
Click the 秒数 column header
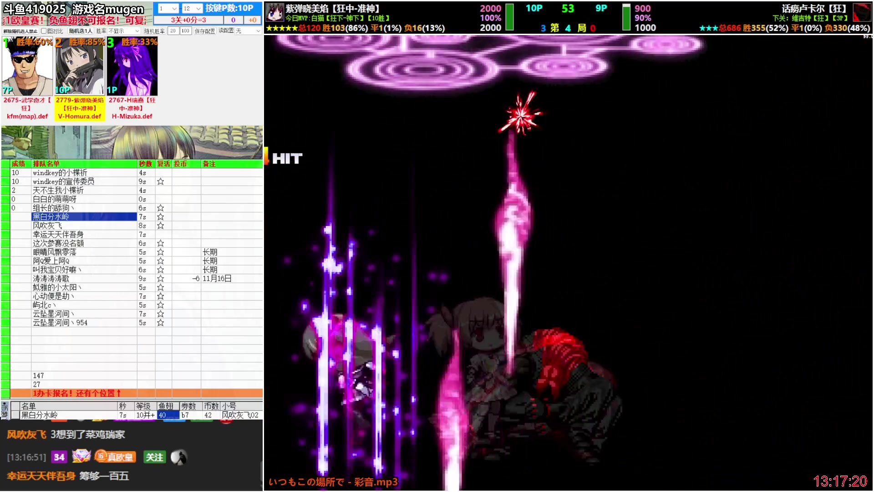[x=146, y=164]
